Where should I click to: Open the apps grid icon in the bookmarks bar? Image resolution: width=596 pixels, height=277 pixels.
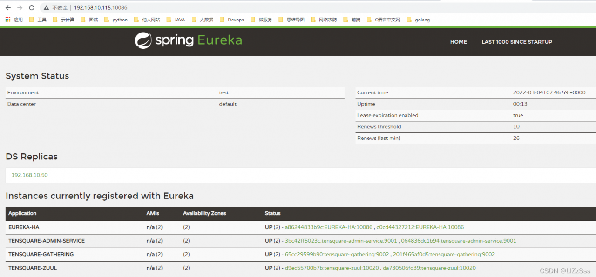[x=7, y=20]
